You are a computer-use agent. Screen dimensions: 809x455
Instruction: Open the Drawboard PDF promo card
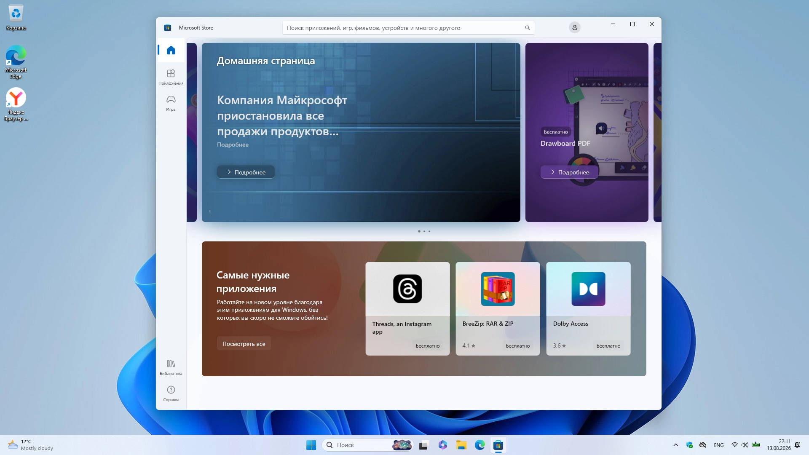pyautogui.click(x=587, y=132)
